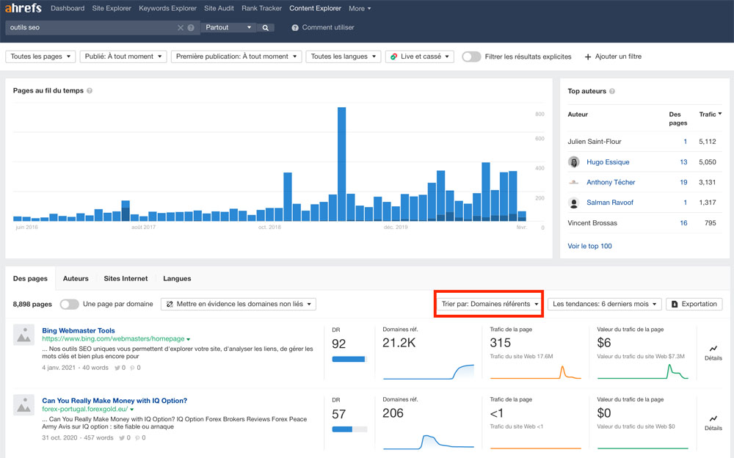This screenshot has height=458, width=734.
Task: Open Voir le top 100 link
Action: 590,246
